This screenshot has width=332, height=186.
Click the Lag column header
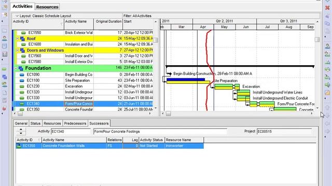(x=131, y=140)
